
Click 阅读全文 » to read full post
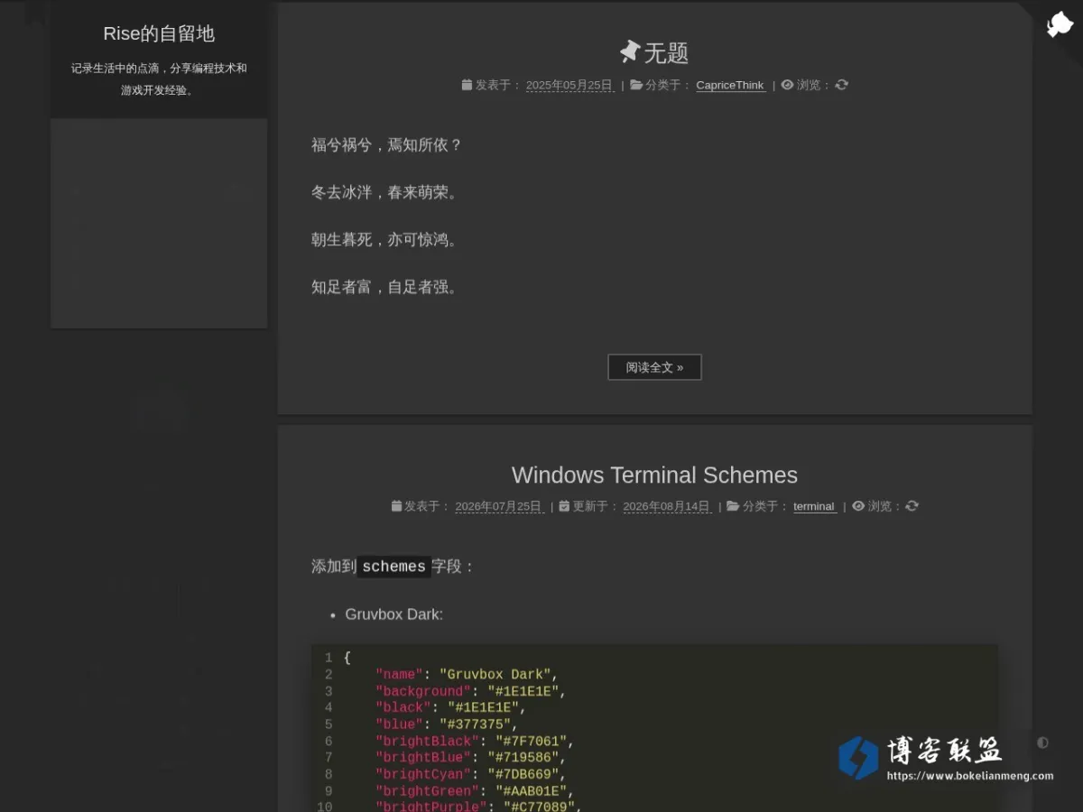tap(654, 367)
